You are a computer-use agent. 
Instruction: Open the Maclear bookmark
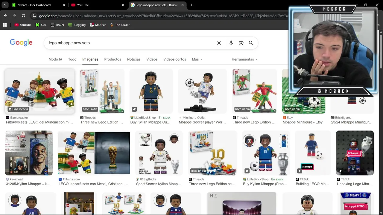coord(98,25)
